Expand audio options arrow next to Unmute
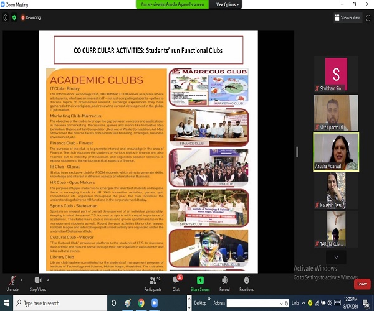The width and height of the screenshot is (374, 311). 21,281
